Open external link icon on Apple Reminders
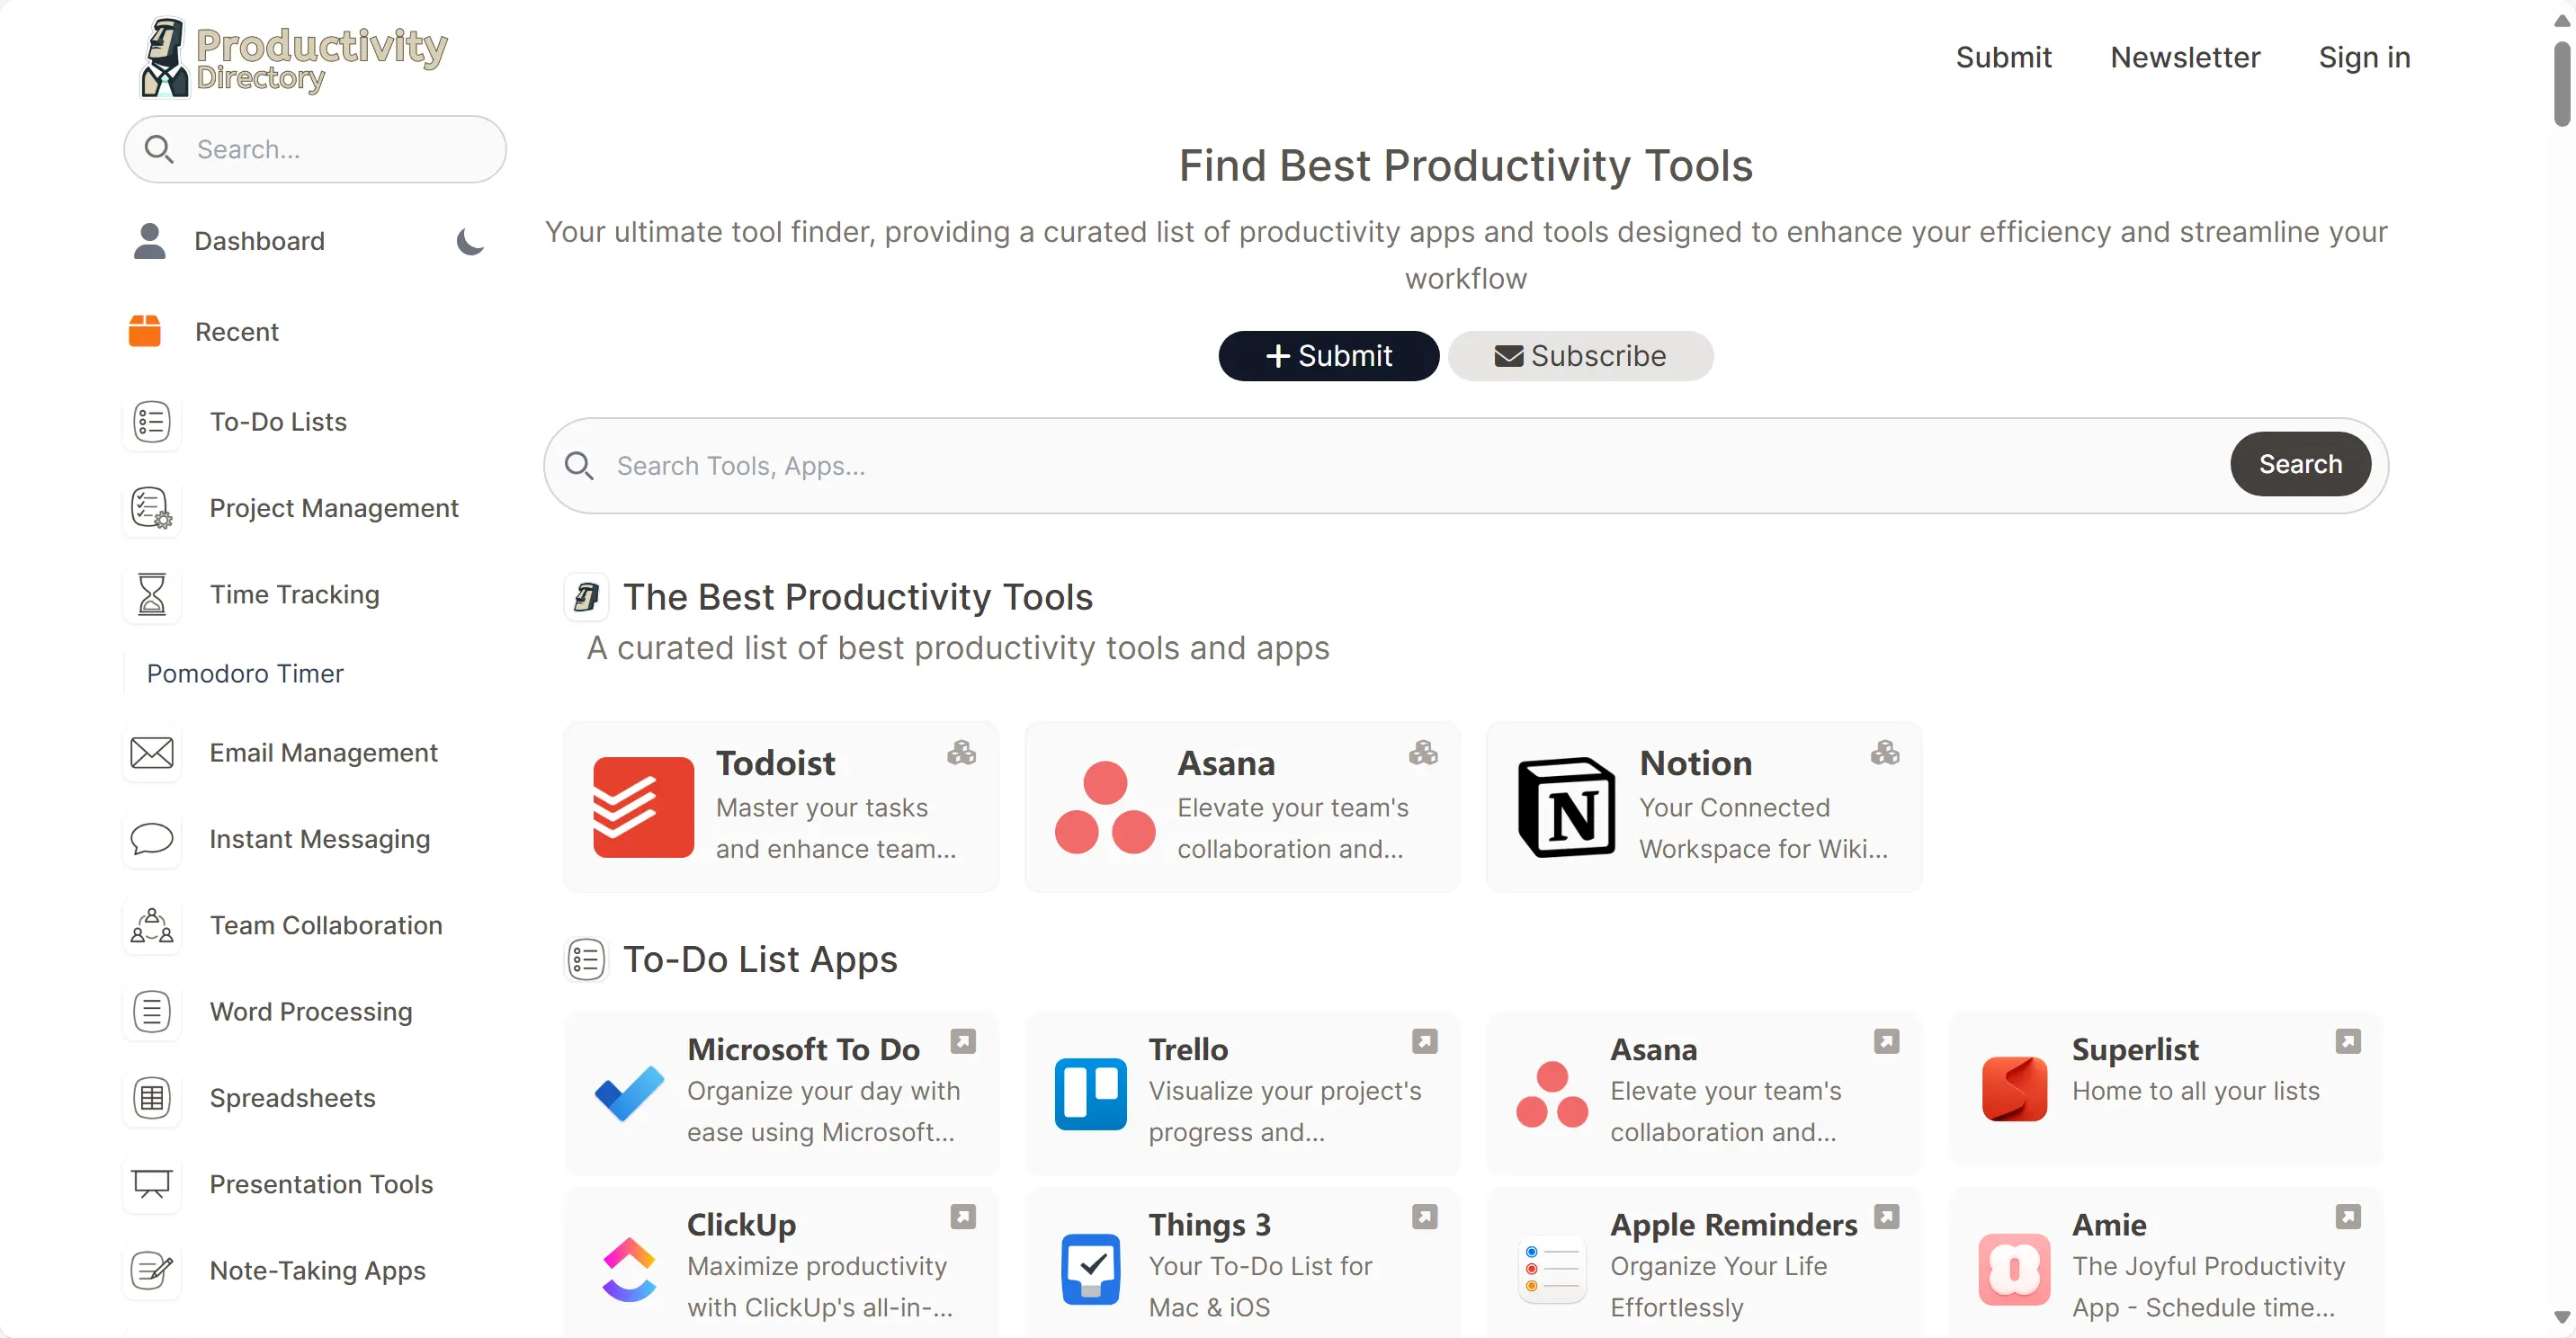The height and width of the screenshot is (1338, 2576). [1887, 1217]
